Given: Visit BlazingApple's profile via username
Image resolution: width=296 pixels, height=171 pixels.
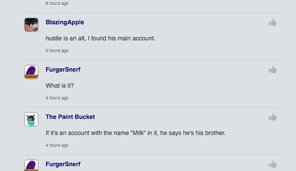Looking at the screenshot, I should (65, 22).
